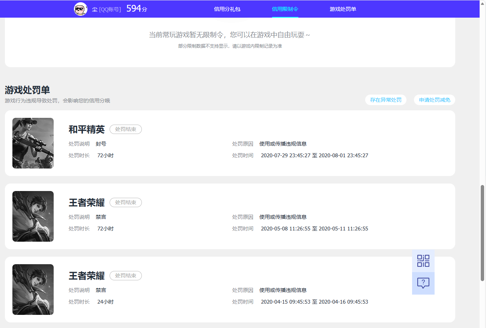Click 使用或传播违规信息 in the 2020-05-08 card
This screenshot has width=486, height=328.
(283, 217)
